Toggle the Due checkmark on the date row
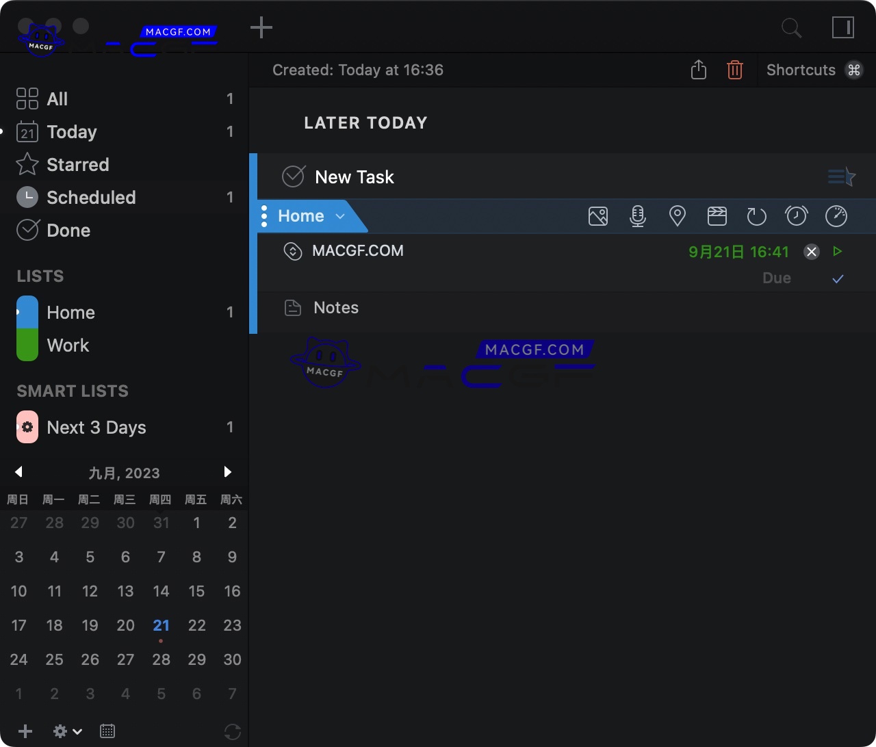 [x=838, y=278]
